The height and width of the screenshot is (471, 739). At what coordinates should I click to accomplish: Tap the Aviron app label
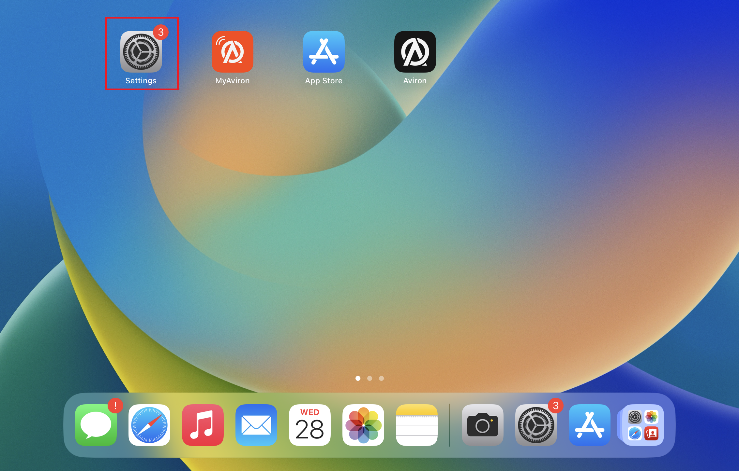[x=415, y=81]
